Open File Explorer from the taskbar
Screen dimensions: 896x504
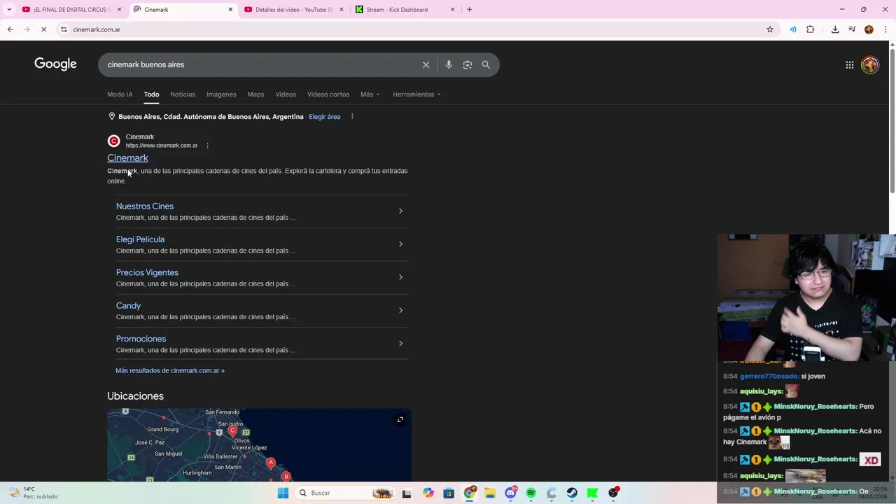coord(490,493)
